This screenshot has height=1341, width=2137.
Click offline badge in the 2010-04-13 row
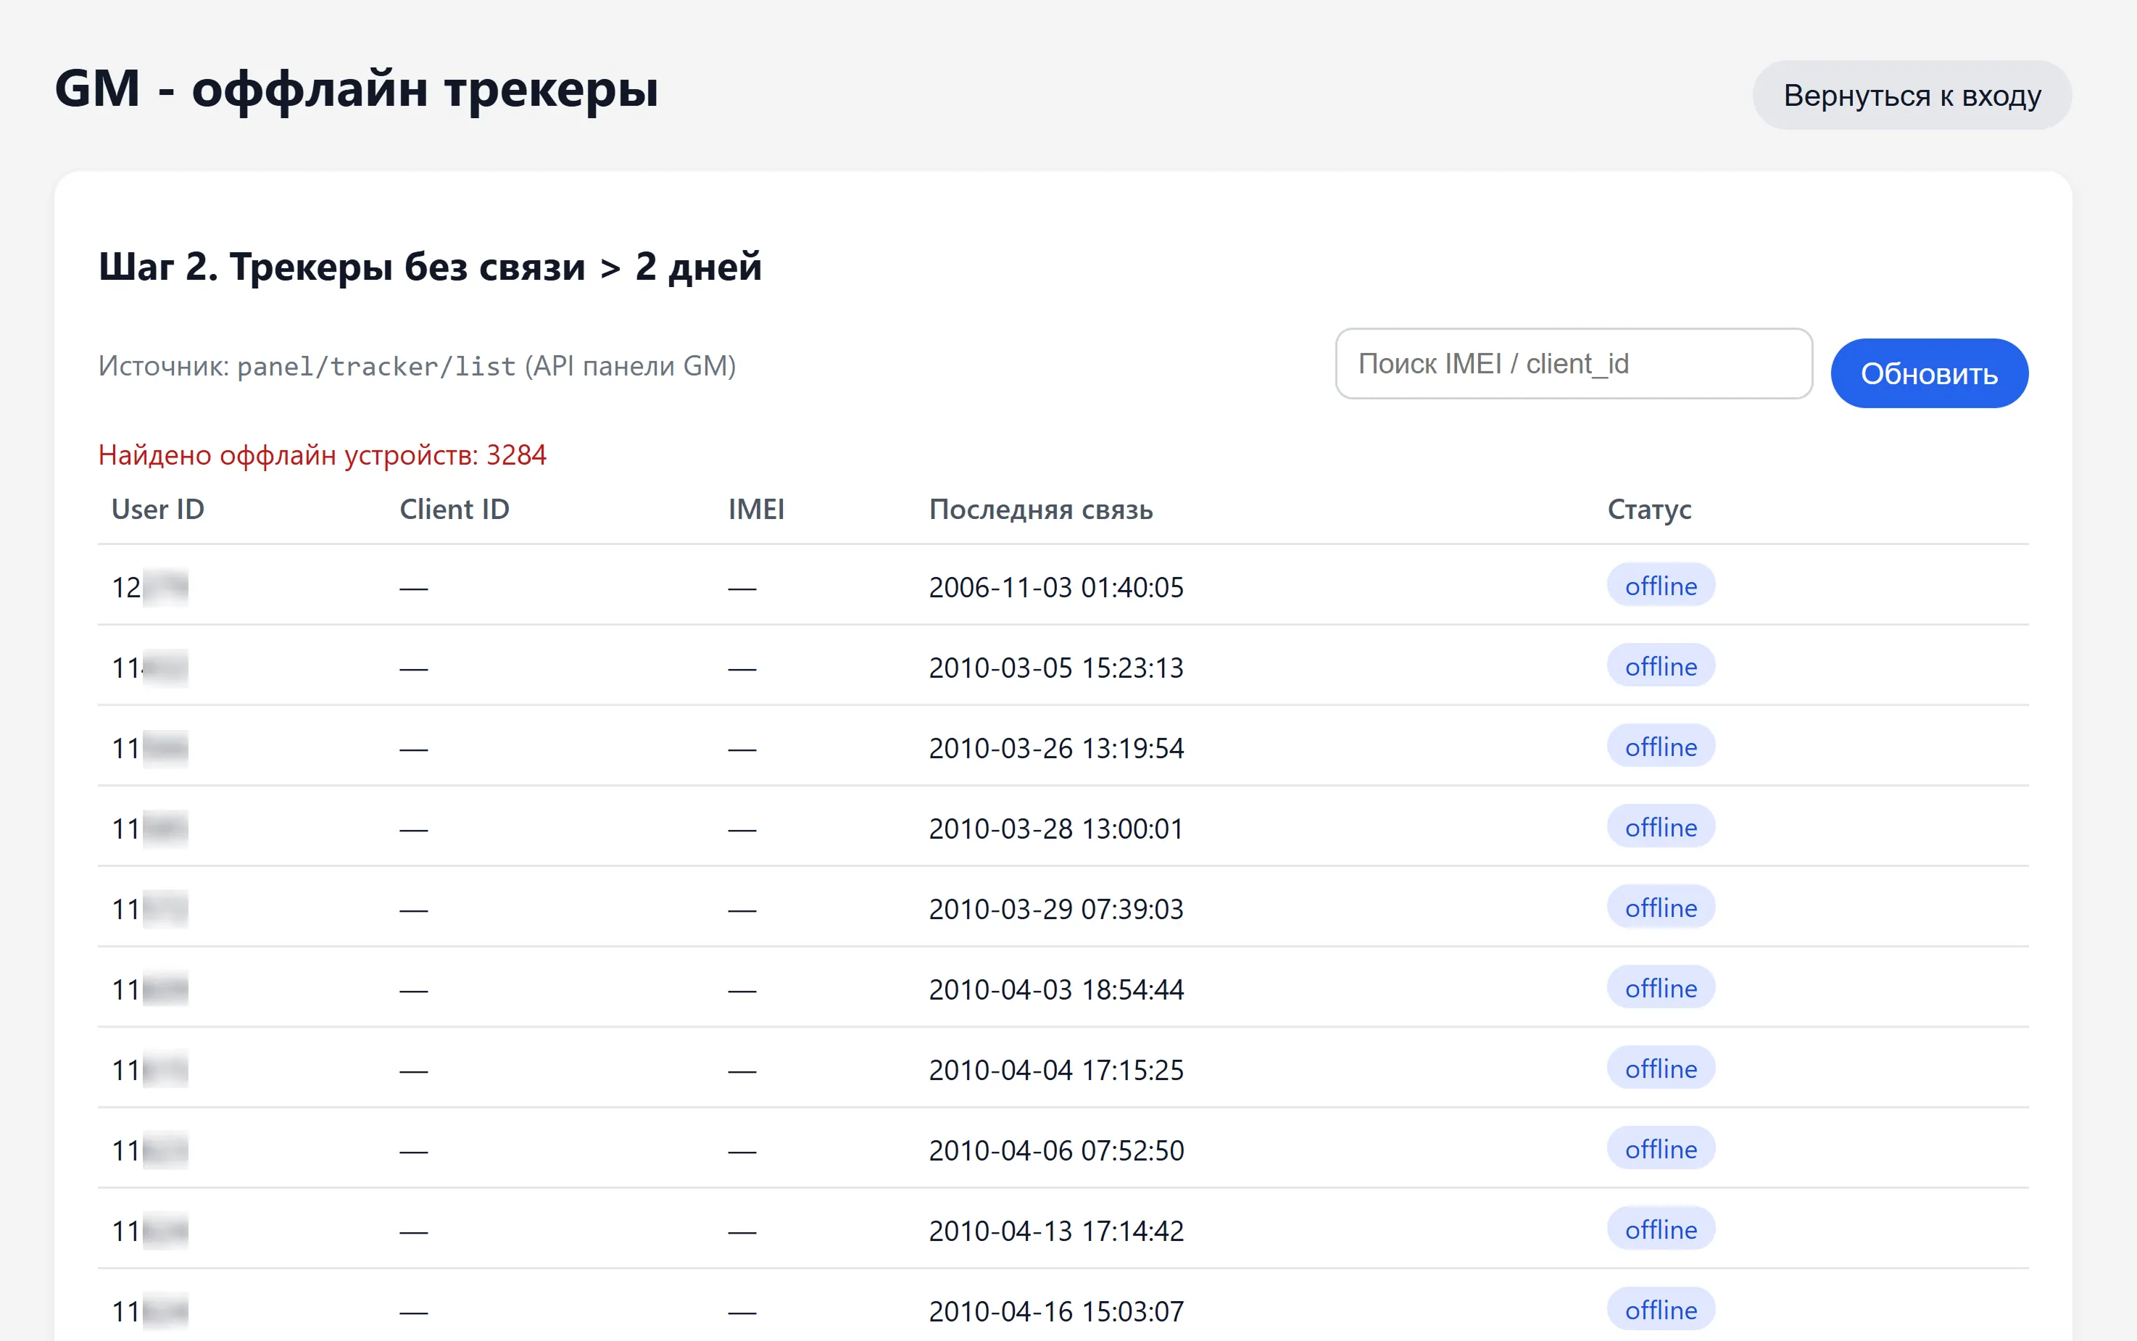click(1661, 1229)
